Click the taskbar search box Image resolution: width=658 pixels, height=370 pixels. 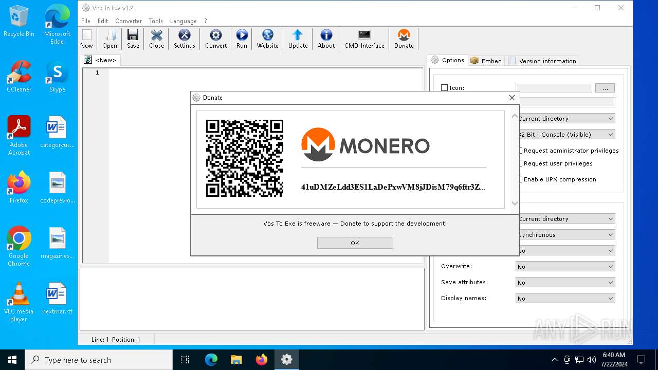99,360
